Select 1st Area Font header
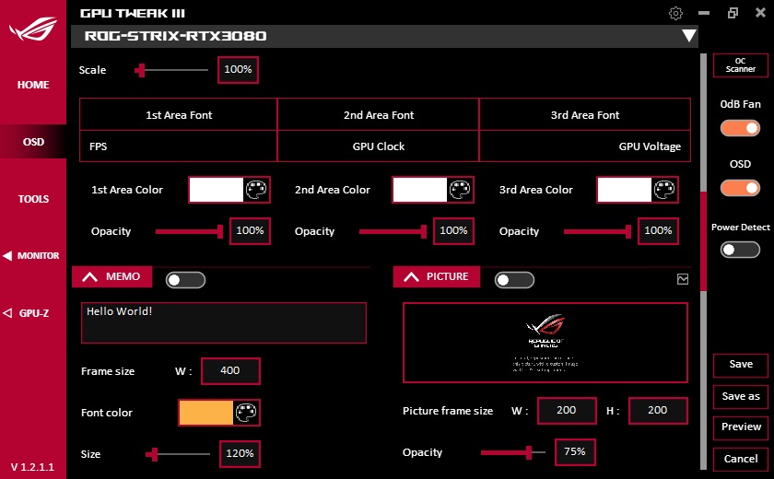The height and width of the screenshot is (479, 774). [x=179, y=115]
